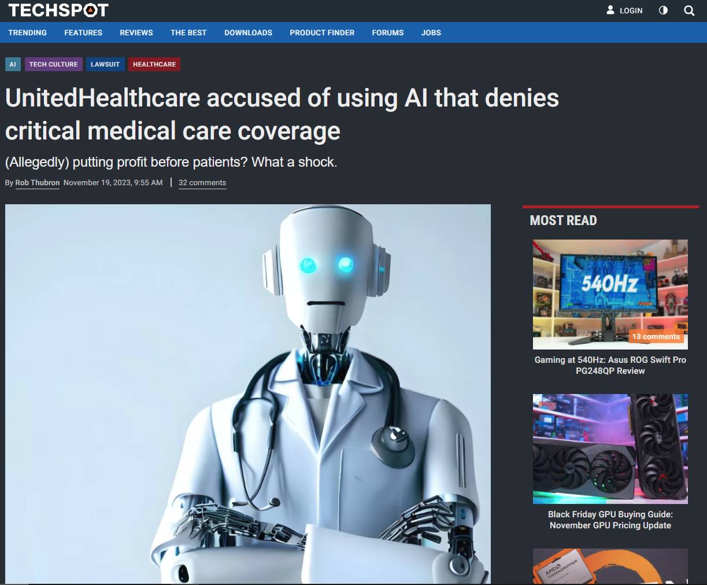Click the Most Read heading
Image resolution: width=707 pixels, height=585 pixels.
tap(564, 220)
